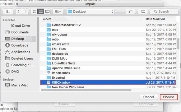The image size is (181, 112).
Task: Click the DMG gear icon
Action: [x=7, y=72]
